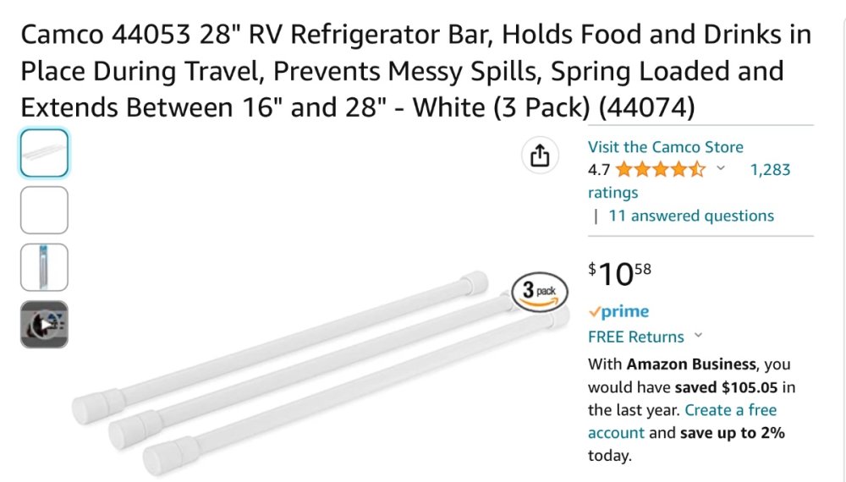Click the 4.7 rating number
This screenshot has height=482, width=846.
(599, 170)
